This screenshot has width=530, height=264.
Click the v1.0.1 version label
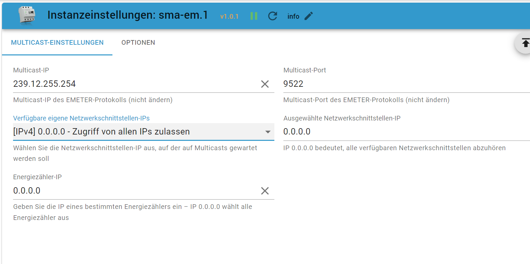tap(229, 16)
